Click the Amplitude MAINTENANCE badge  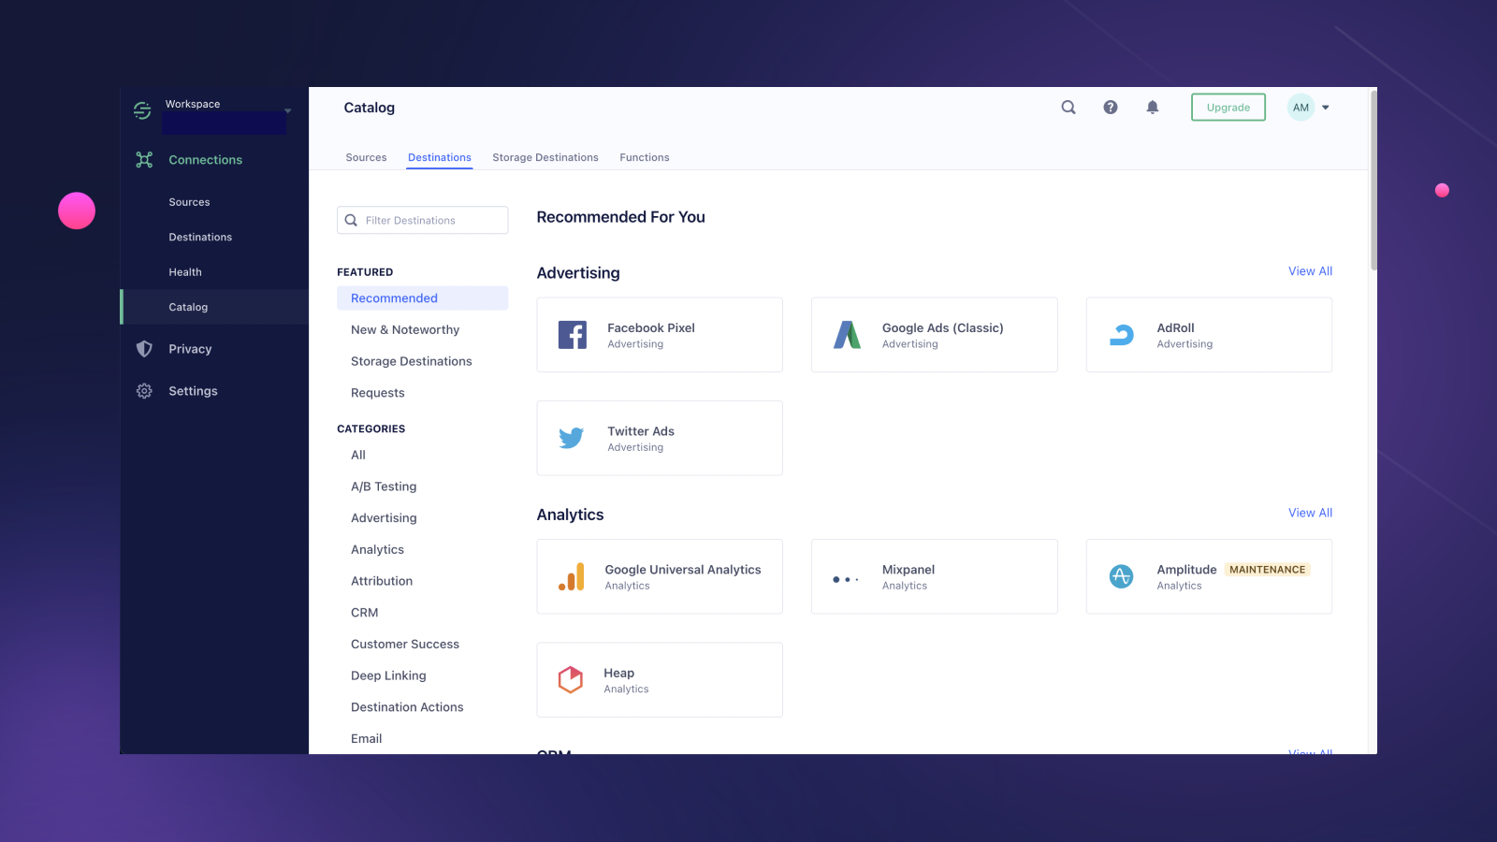(1268, 570)
